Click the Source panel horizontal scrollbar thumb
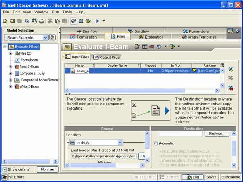The height and width of the screenshot is (182, 243). tap(93, 165)
